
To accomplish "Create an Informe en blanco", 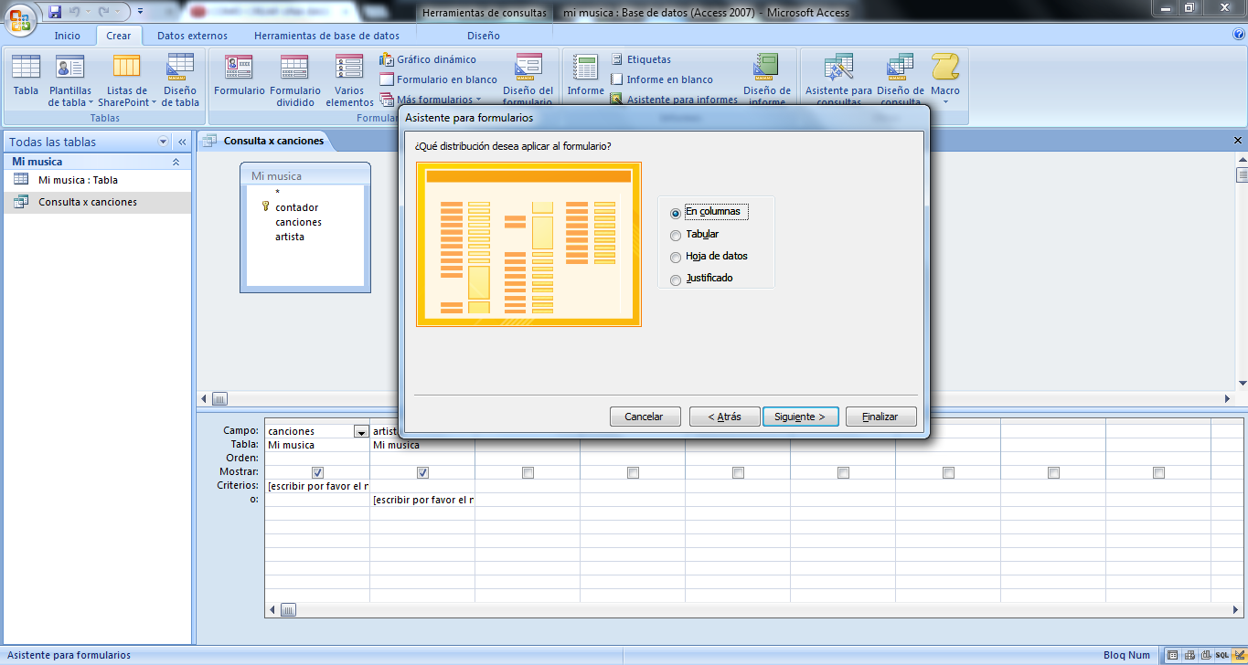I will (661, 79).
